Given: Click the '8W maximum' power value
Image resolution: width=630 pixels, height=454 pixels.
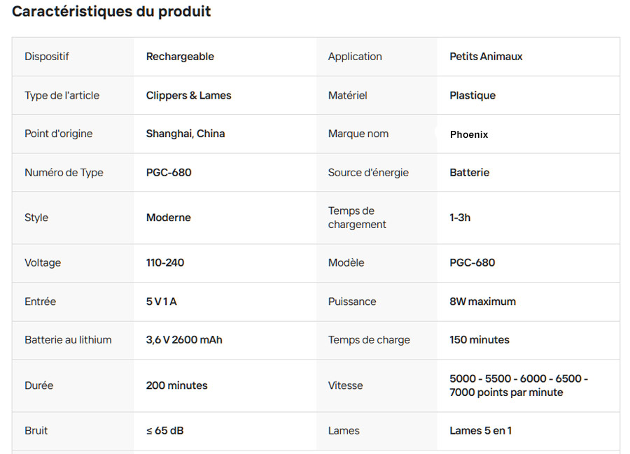Looking at the screenshot, I should pyautogui.click(x=482, y=302).
